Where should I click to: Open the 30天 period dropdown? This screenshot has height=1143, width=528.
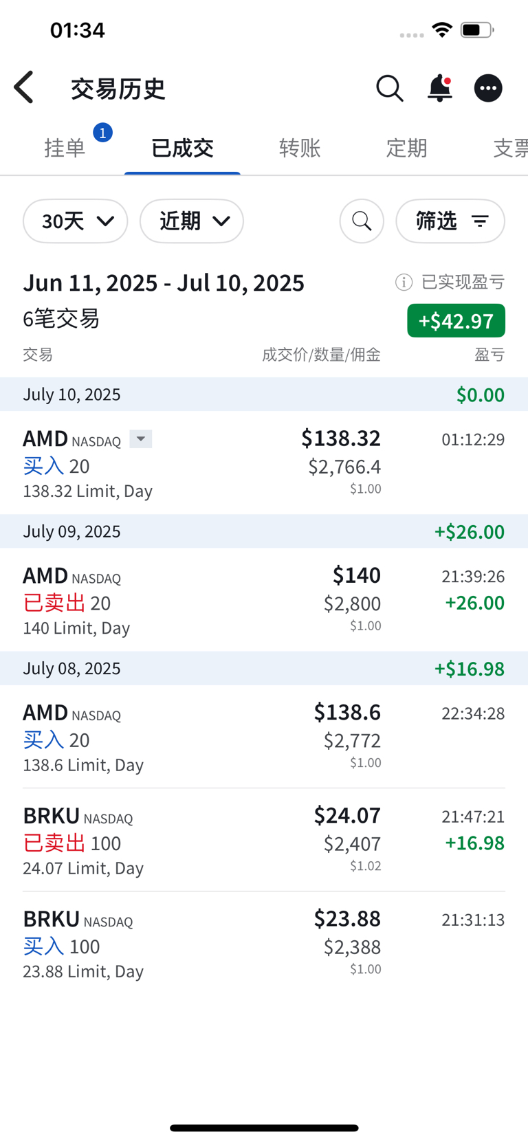click(76, 221)
